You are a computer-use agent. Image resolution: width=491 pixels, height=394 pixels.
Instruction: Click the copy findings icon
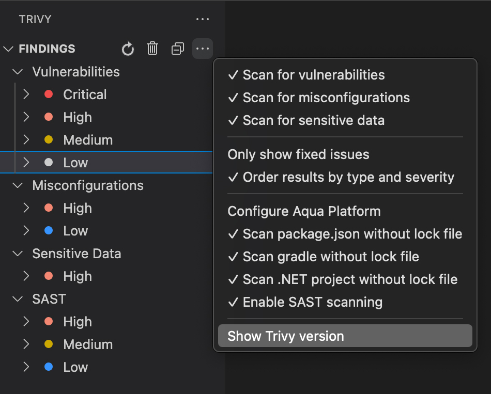(x=177, y=49)
